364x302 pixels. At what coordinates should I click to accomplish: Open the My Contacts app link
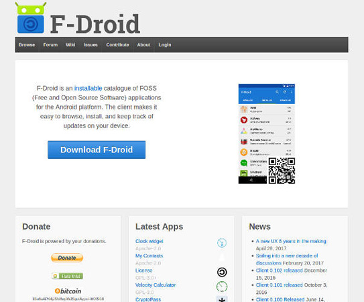click(x=149, y=256)
